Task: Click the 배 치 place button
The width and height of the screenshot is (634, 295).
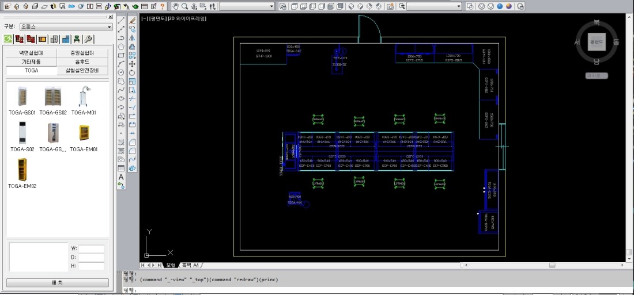Action: click(58, 283)
